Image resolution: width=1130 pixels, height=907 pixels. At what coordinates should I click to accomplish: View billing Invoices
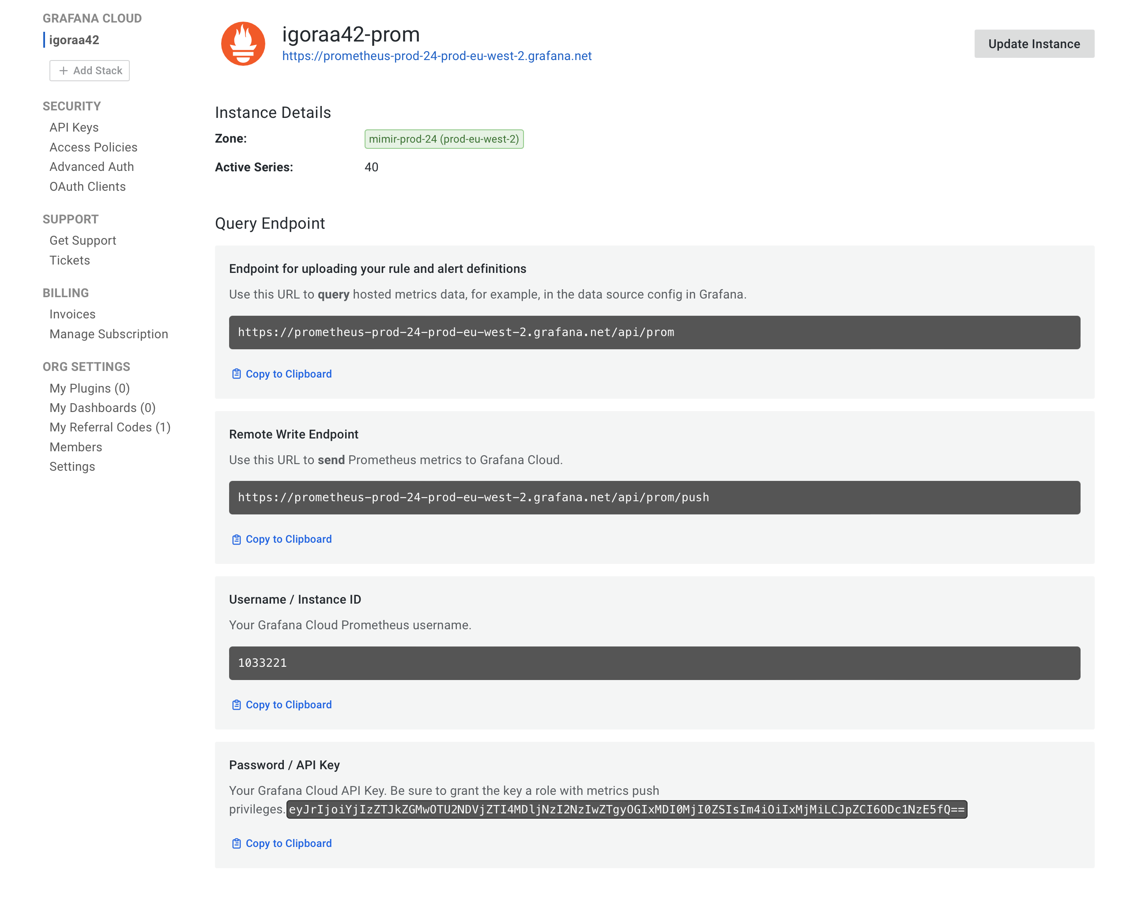coord(72,314)
